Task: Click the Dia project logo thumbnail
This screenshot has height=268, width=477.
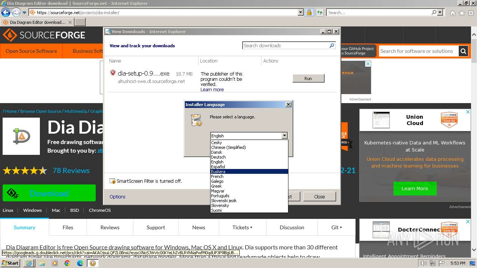Action: click(21, 136)
